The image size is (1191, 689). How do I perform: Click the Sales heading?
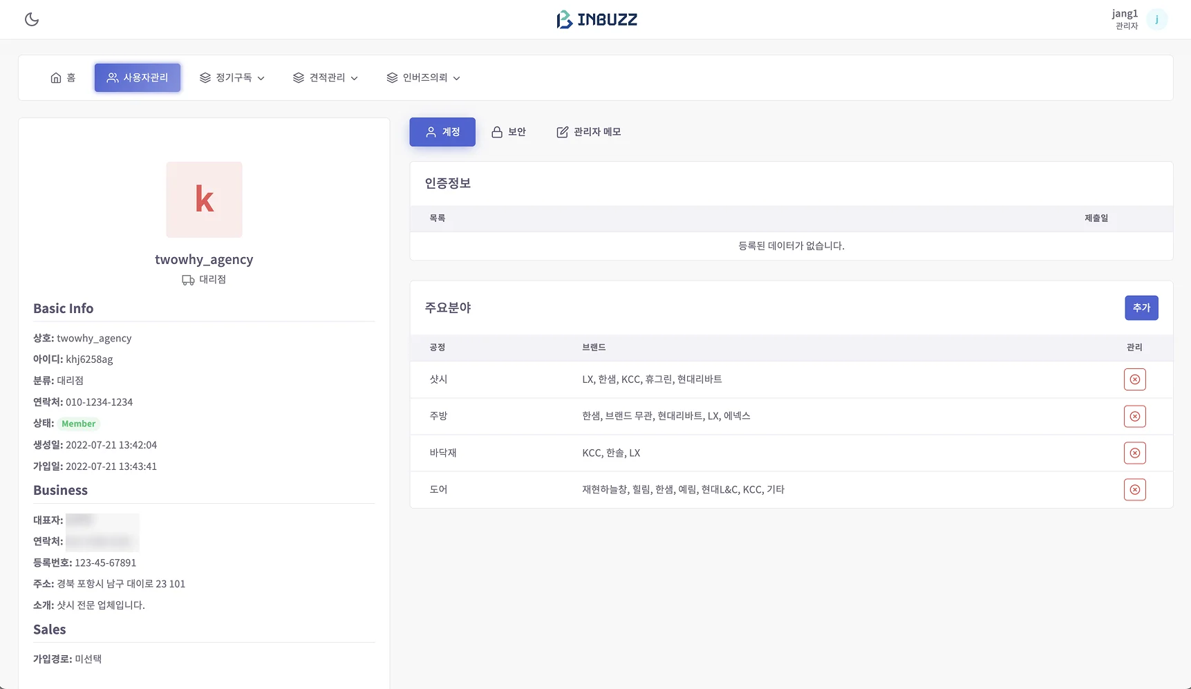pyautogui.click(x=50, y=630)
